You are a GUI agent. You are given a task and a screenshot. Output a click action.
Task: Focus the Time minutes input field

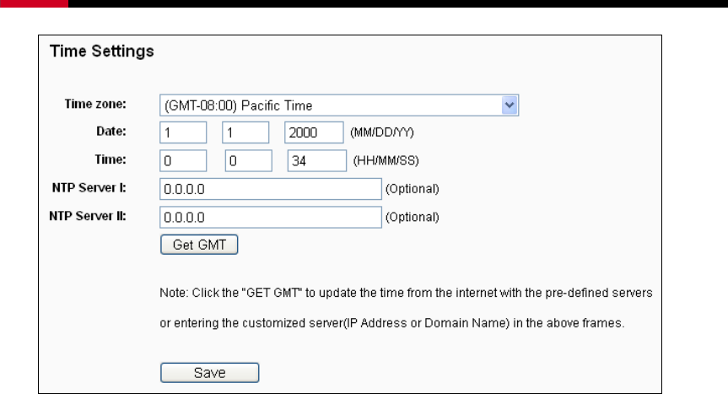coord(248,160)
